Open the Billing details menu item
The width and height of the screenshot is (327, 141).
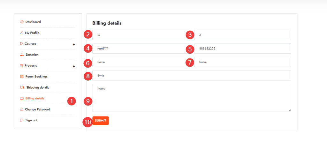(35, 98)
